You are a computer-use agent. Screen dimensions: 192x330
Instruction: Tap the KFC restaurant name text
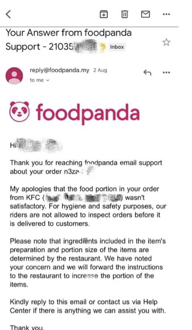[x=33, y=198]
